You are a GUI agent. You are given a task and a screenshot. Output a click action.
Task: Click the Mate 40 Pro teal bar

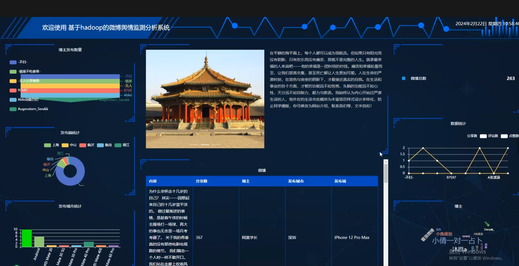point(89,244)
